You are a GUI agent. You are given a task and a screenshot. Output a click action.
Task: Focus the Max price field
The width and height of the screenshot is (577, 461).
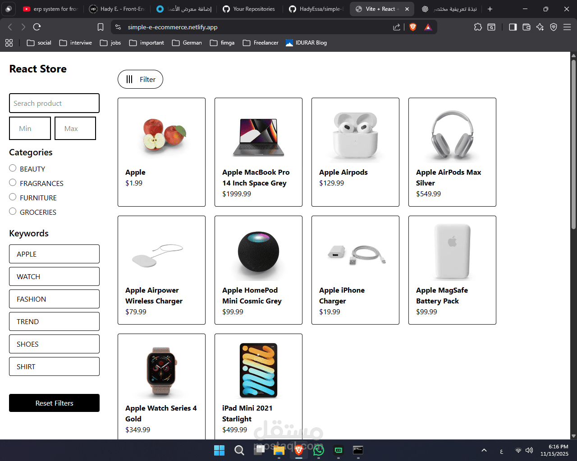point(75,128)
